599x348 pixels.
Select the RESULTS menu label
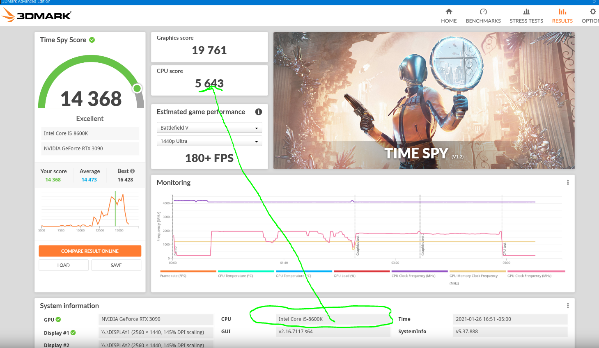[x=562, y=21]
